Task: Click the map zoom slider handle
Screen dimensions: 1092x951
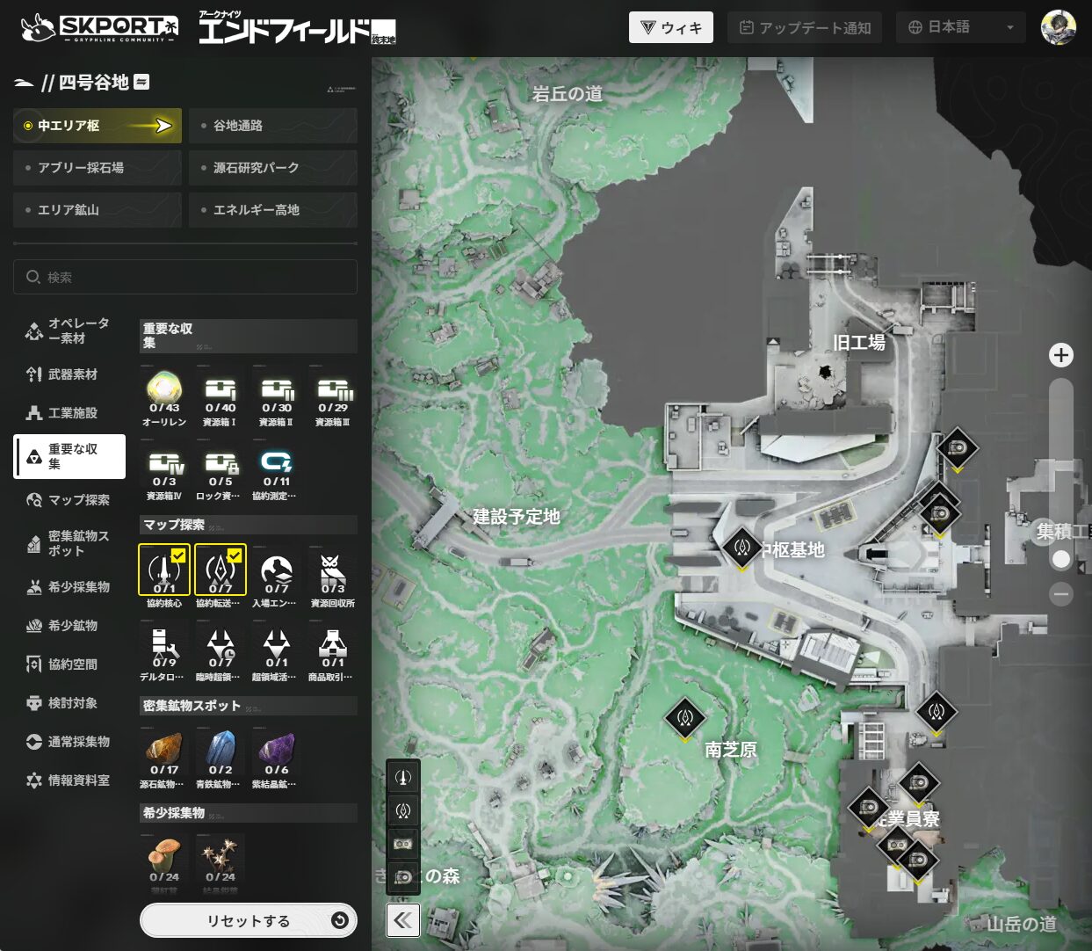Action: 1061,559
